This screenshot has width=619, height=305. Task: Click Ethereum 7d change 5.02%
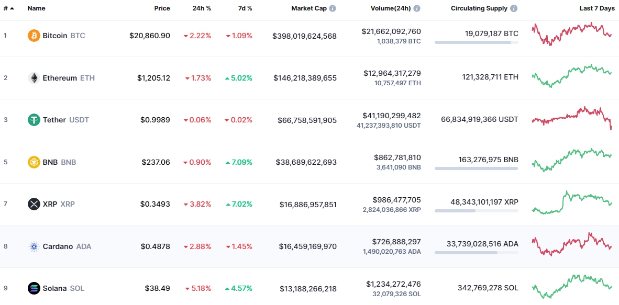click(238, 78)
